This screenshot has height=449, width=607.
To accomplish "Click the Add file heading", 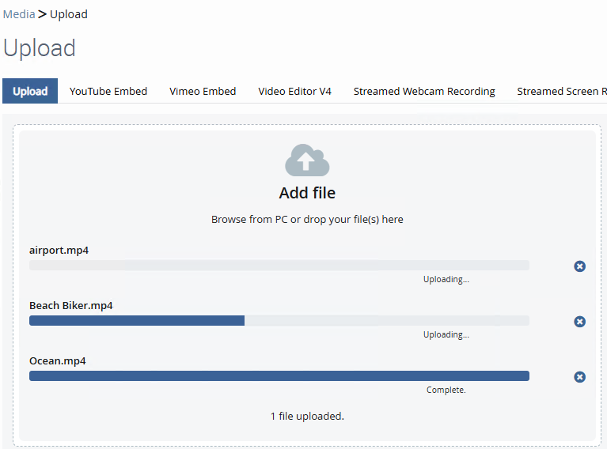I will coord(307,193).
